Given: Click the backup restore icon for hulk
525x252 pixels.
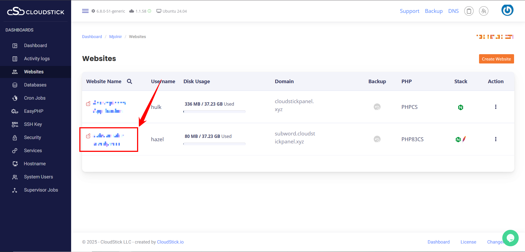Looking at the screenshot, I should click(377, 107).
